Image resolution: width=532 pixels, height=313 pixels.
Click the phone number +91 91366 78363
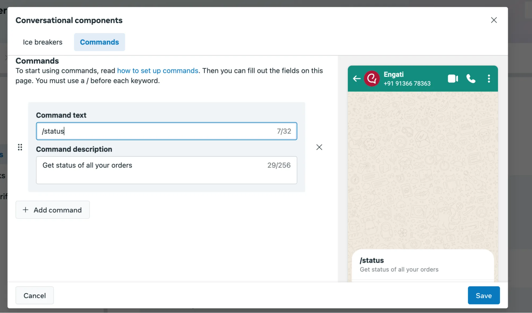tap(407, 84)
